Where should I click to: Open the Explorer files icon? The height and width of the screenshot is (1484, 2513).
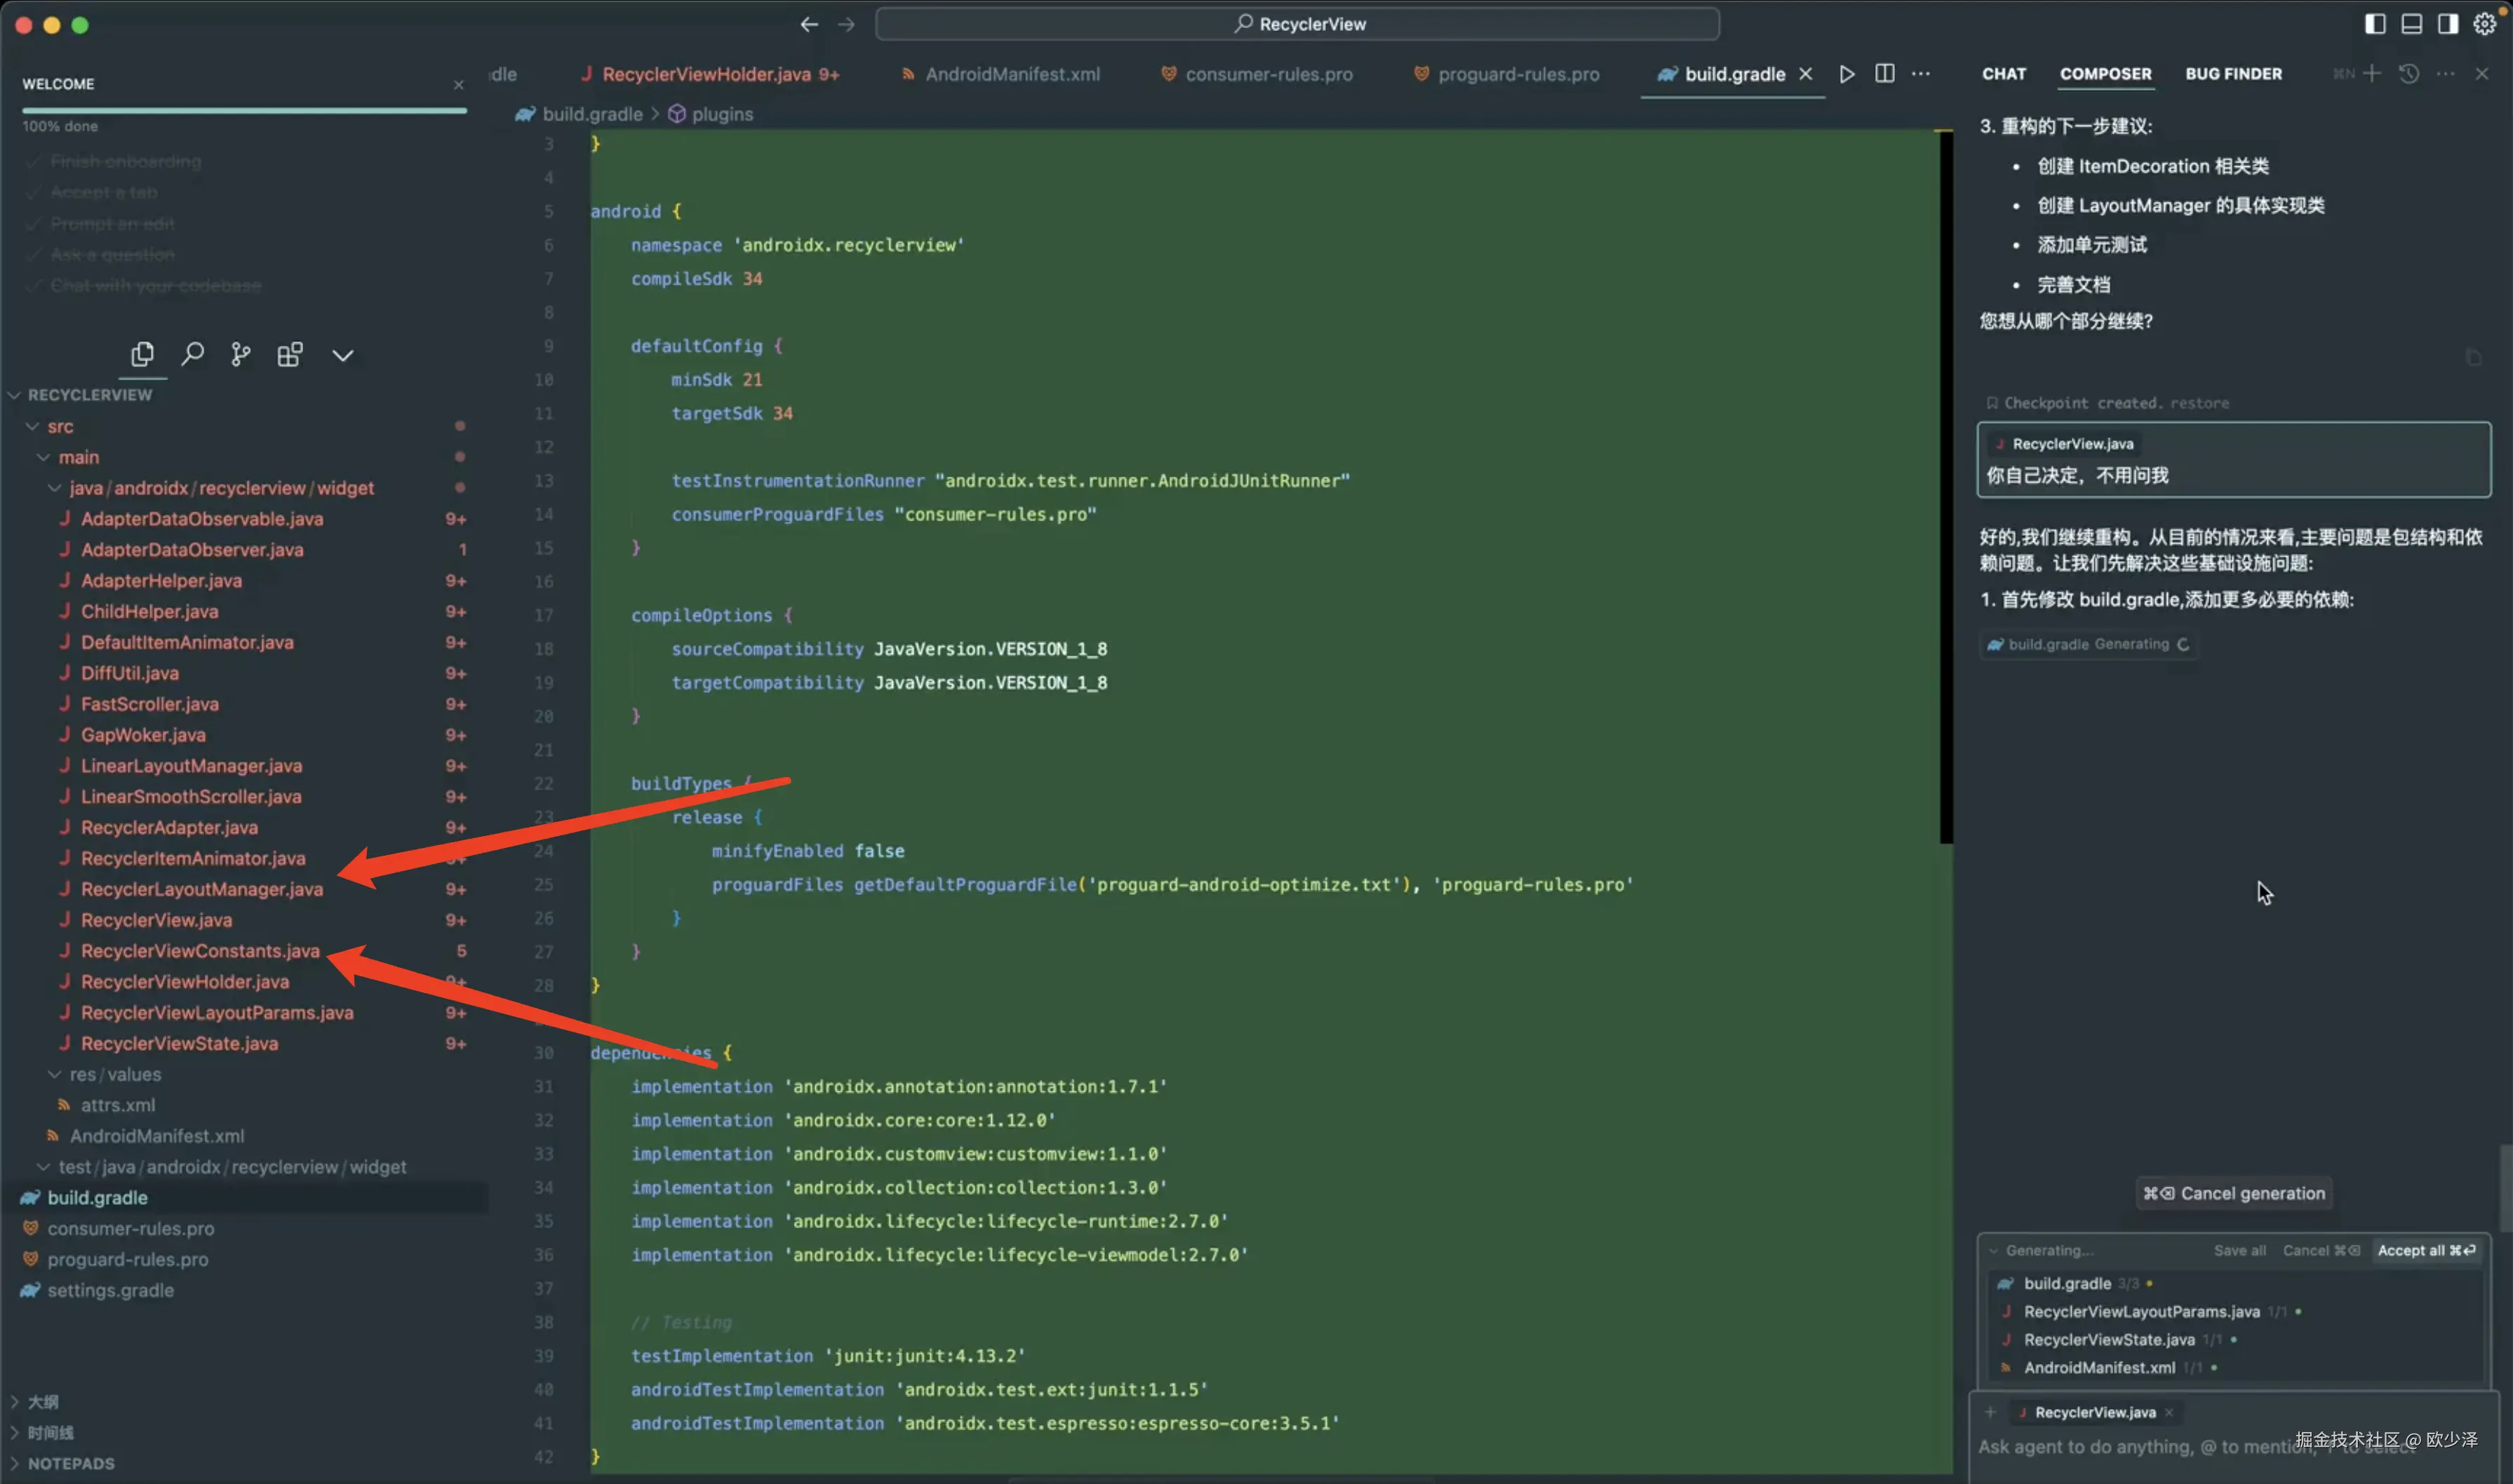coord(142,354)
